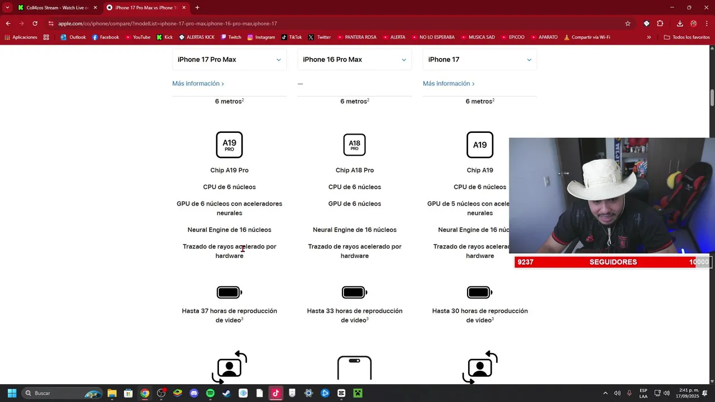Open CapCut from the taskbar
Image resolution: width=715 pixels, height=402 pixels.
341,393
